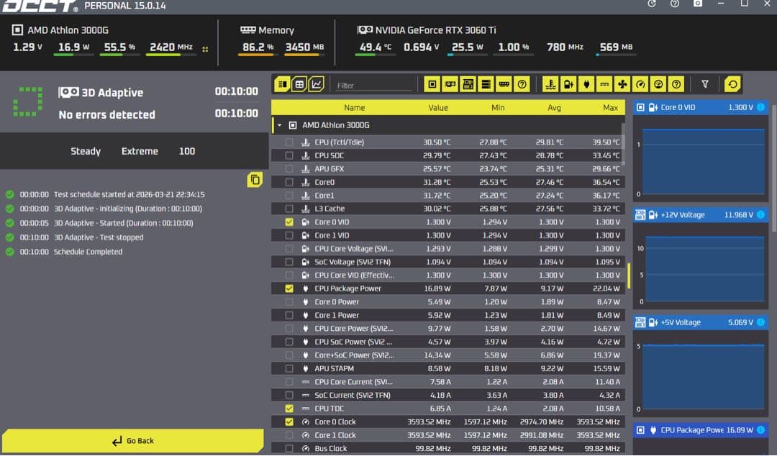Sort the table by Max column
Viewport: 777px width, 456px height.
tap(611, 108)
